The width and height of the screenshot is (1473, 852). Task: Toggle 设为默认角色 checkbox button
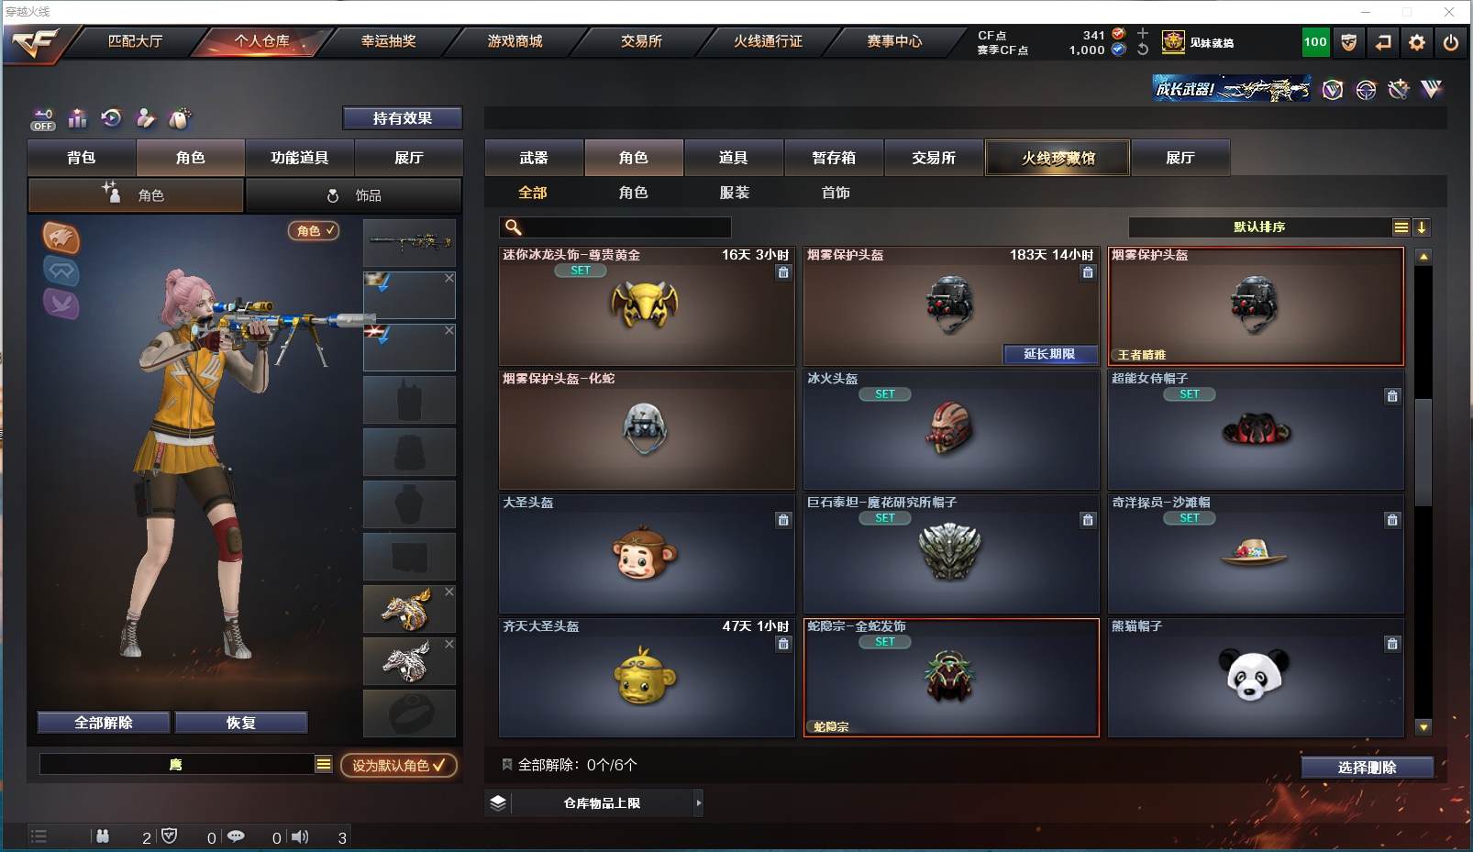(399, 765)
